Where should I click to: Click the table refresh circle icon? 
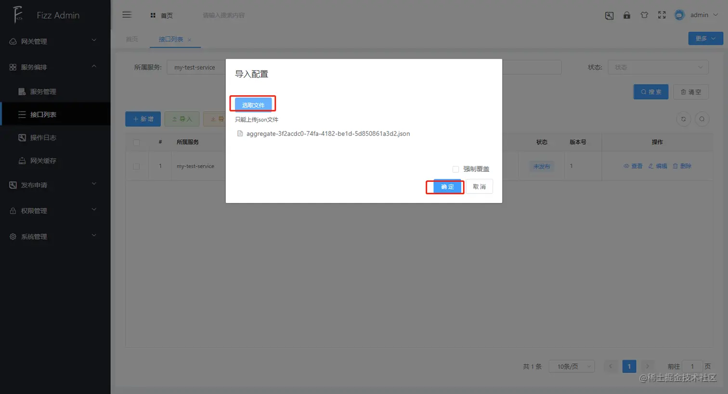[683, 119]
